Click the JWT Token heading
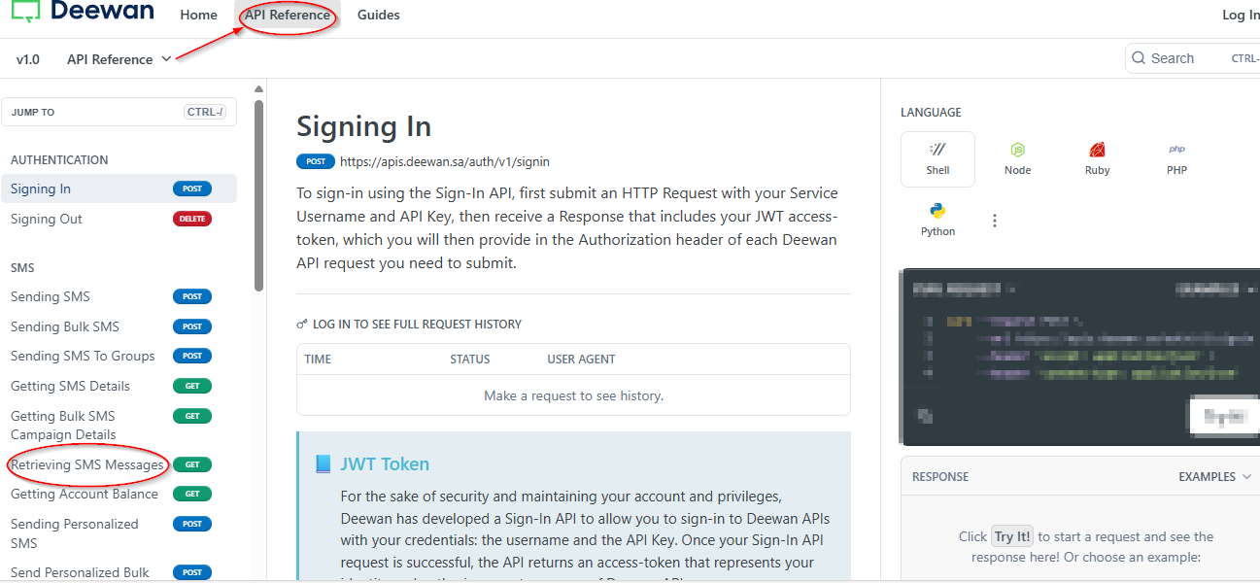1260x583 pixels. 385,464
